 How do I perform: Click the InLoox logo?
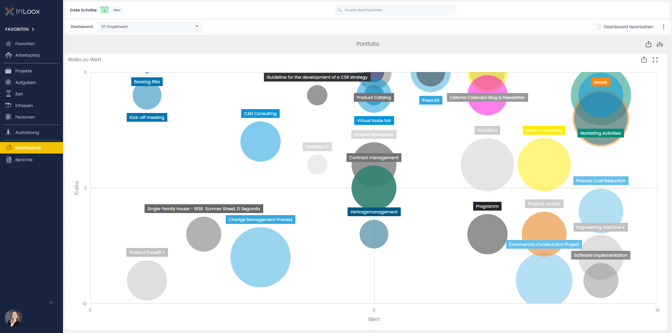(x=22, y=12)
